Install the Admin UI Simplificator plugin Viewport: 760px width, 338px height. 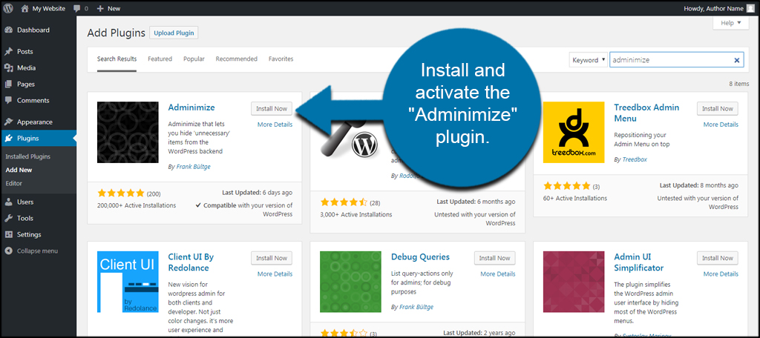pyautogui.click(x=718, y=258)
